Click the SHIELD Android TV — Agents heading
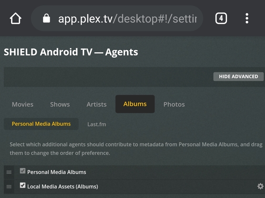This screenshot has width=265, height=198. click(71, 52)
